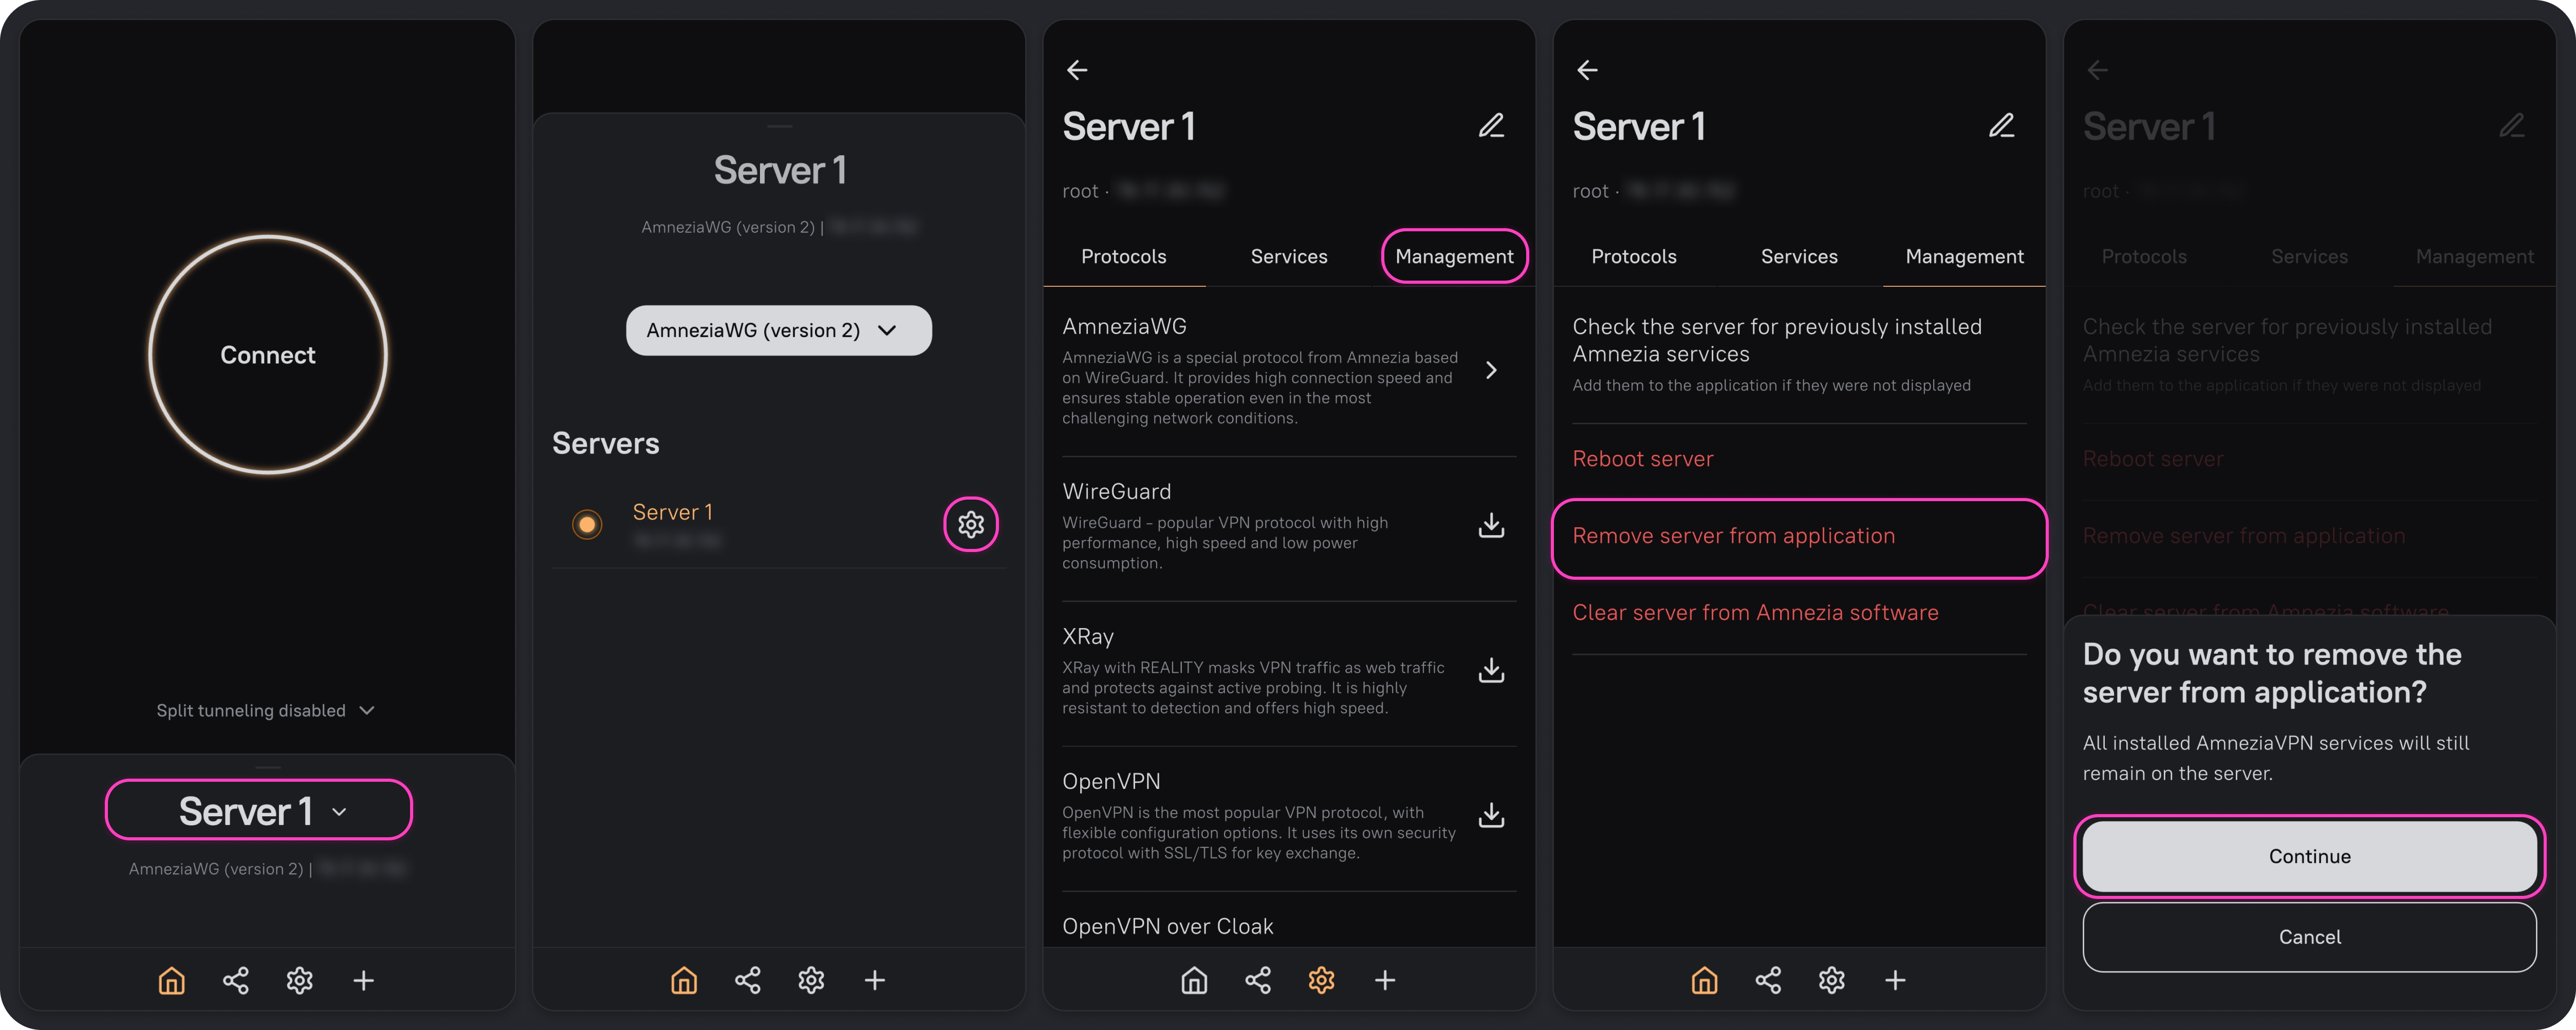Screen dimensions: 2576x1030
Task: Select the Protocols tab above Reboot server
Action: pos(1634,257)
